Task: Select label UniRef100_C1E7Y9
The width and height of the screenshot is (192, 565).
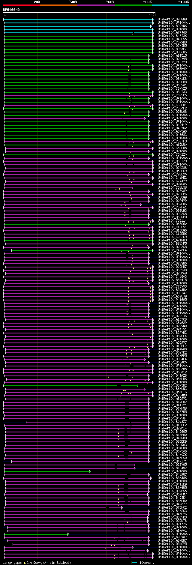Action: (172, 62)
